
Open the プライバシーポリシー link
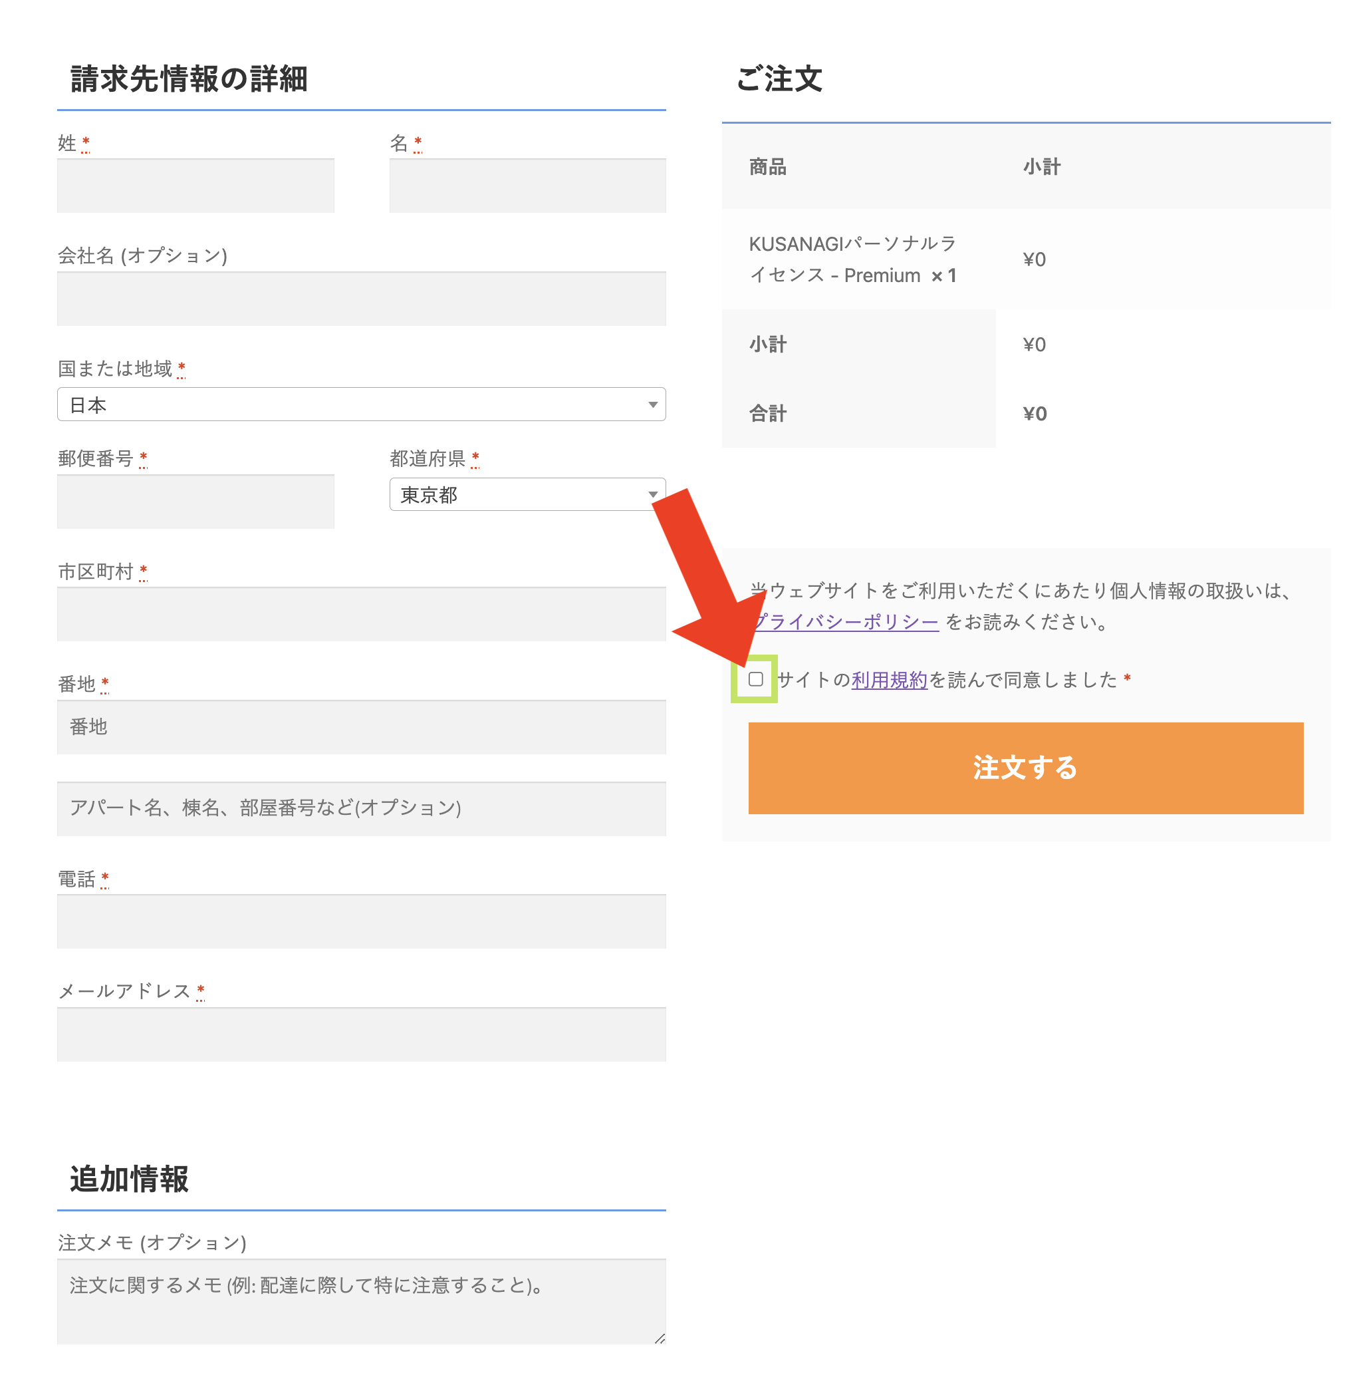(x=848, y=622)
